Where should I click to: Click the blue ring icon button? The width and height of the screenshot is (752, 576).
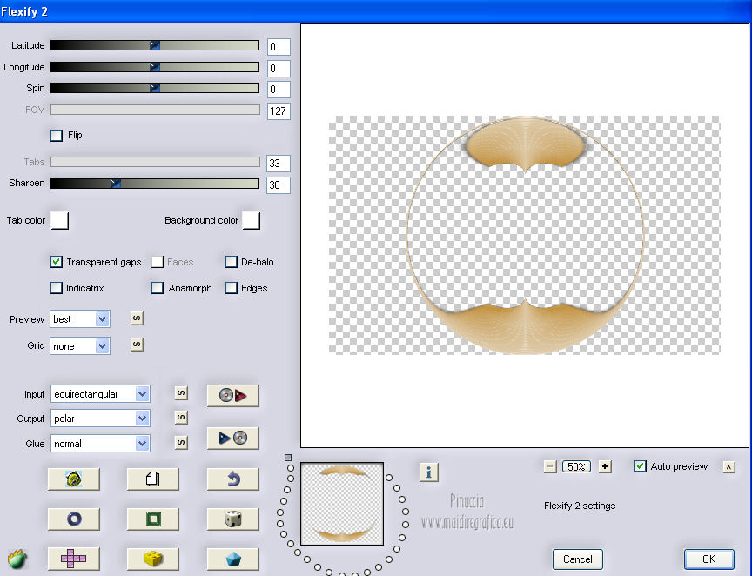[73, 519]
